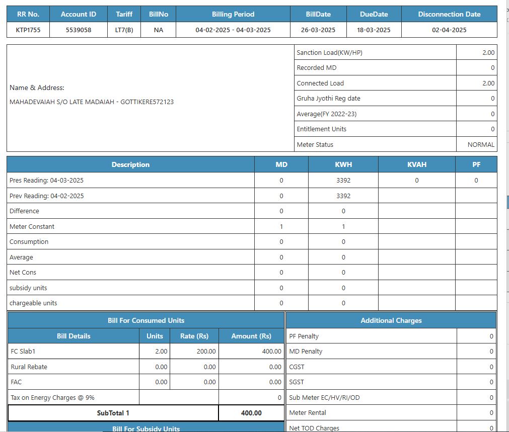Select the KVAH column header
The image size is (509, 432).
(x=417, y=164)
